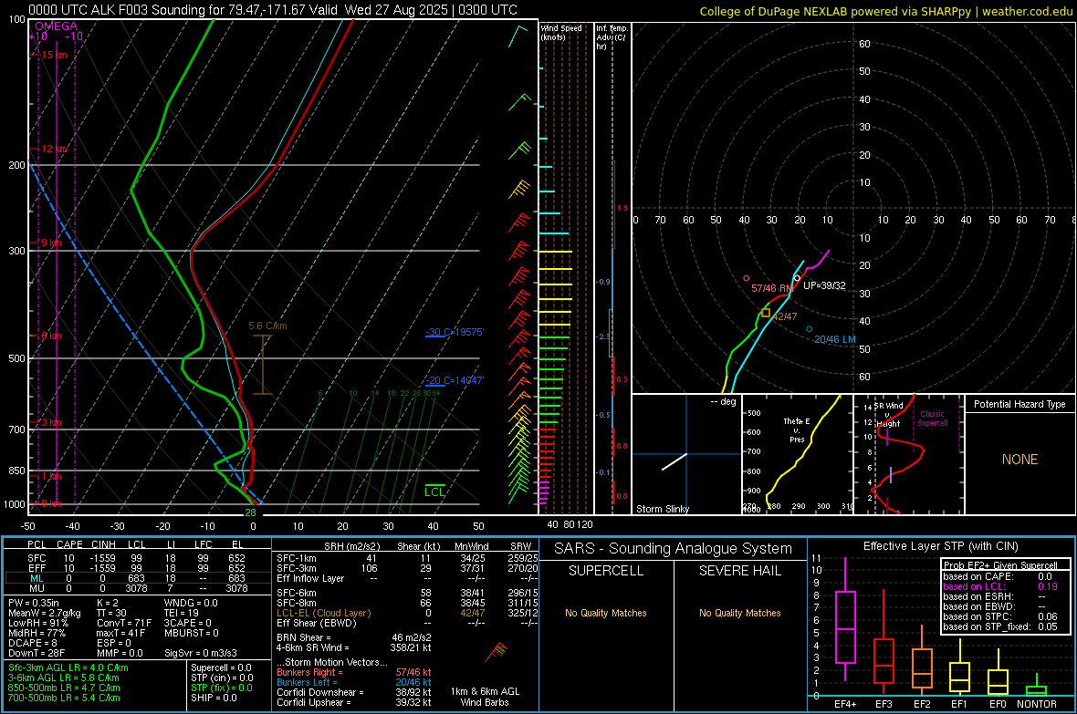The image size is (1077, 714).
Task: Click '700-500mb LR = 5.4 C/km'
Action: 64,698
